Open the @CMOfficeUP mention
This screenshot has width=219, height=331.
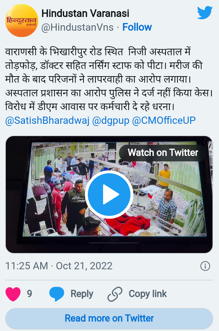click(164, 120)
